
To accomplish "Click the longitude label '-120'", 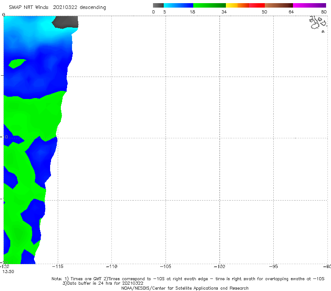I will pyautogui.click(x=4, y=266).
